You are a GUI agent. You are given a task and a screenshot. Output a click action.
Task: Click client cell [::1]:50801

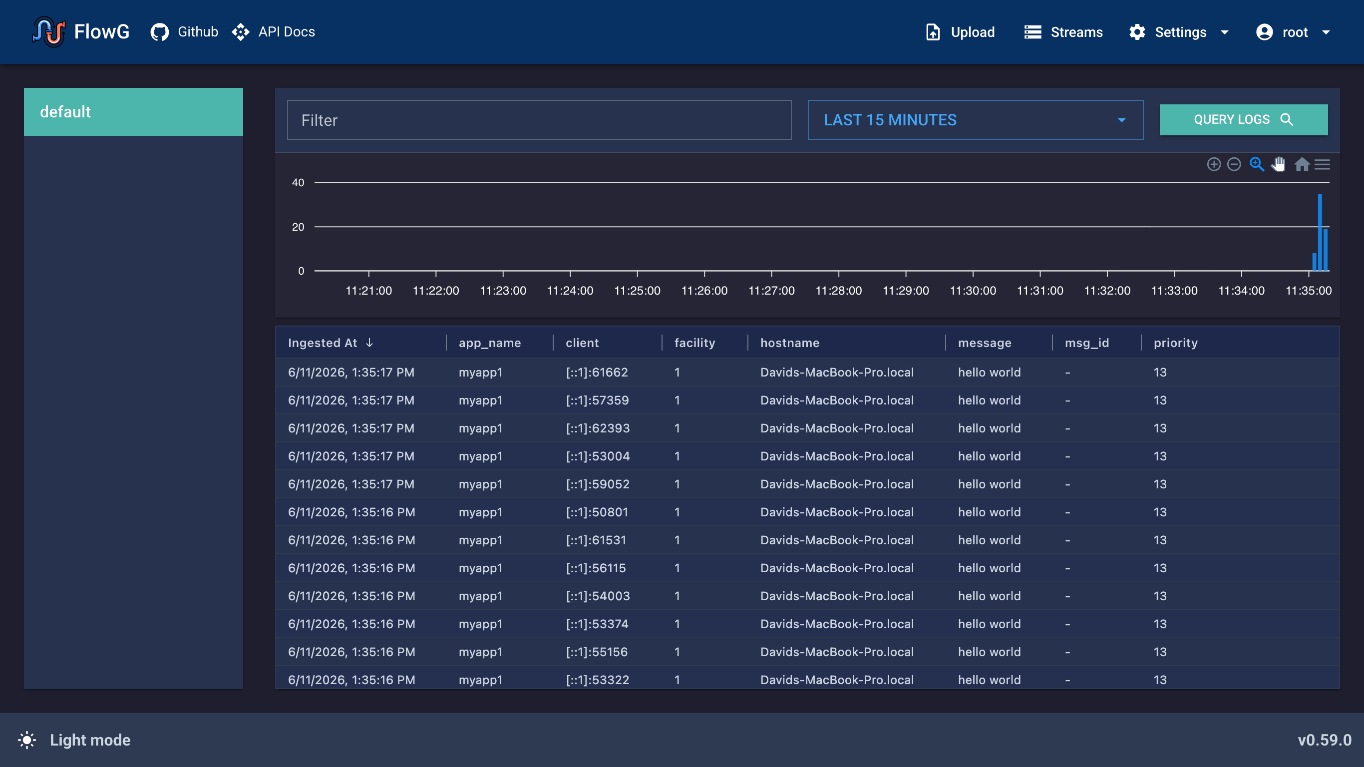[x=597, y=512]
